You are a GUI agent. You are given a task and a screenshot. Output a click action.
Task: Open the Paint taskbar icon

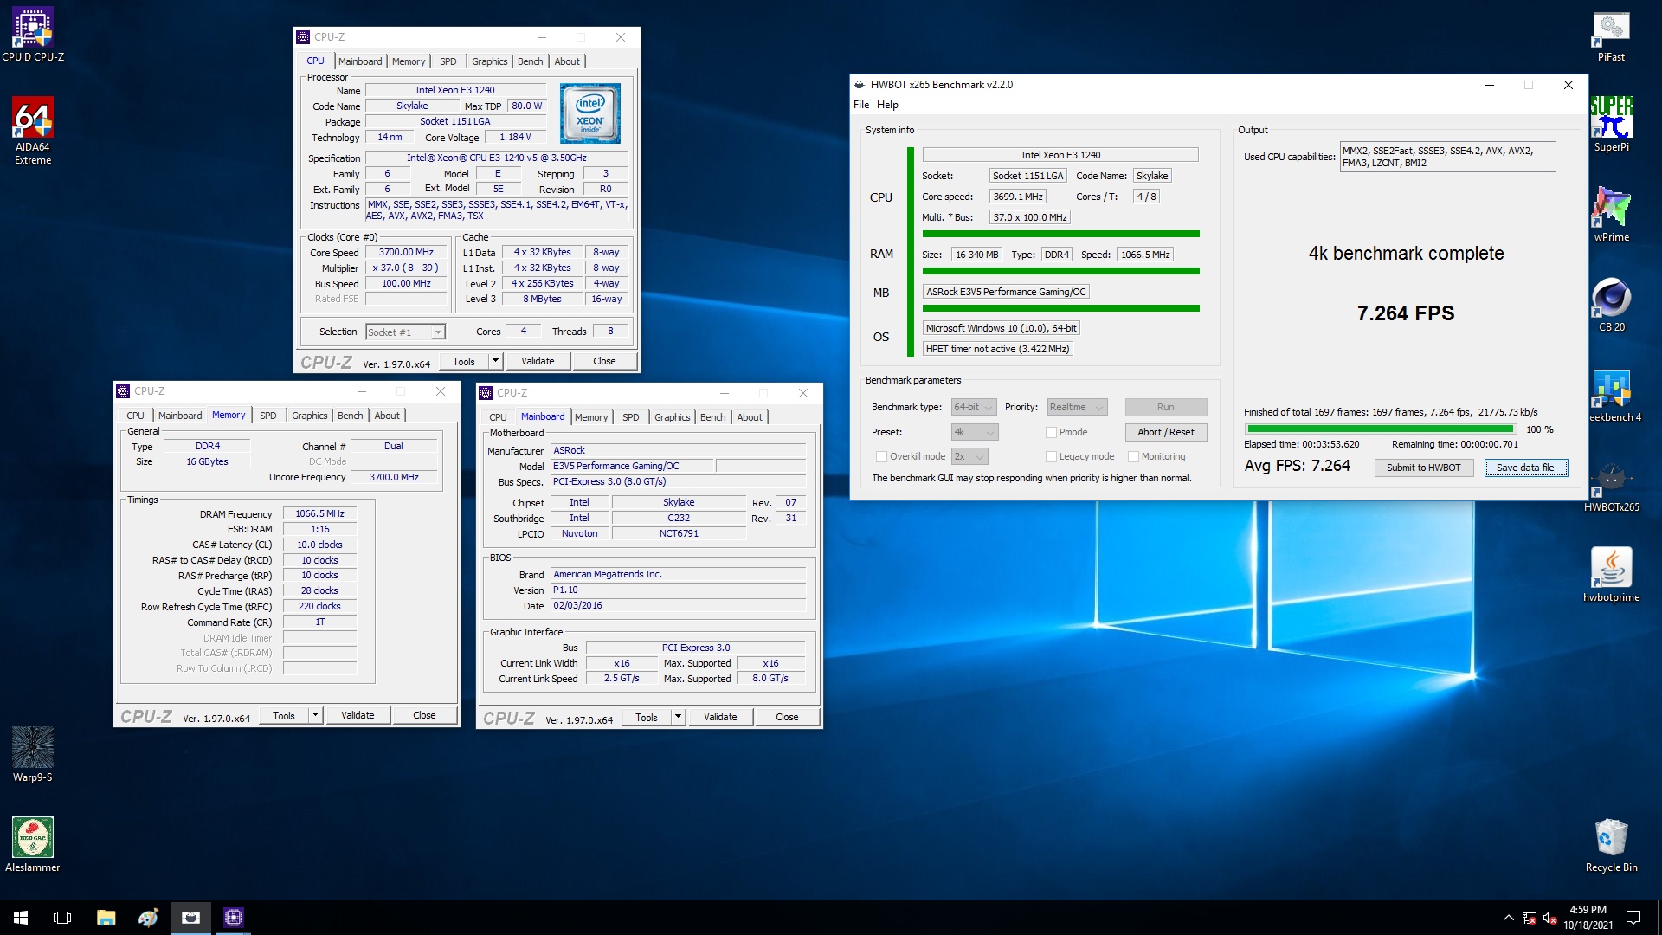(x=148, y=918)
